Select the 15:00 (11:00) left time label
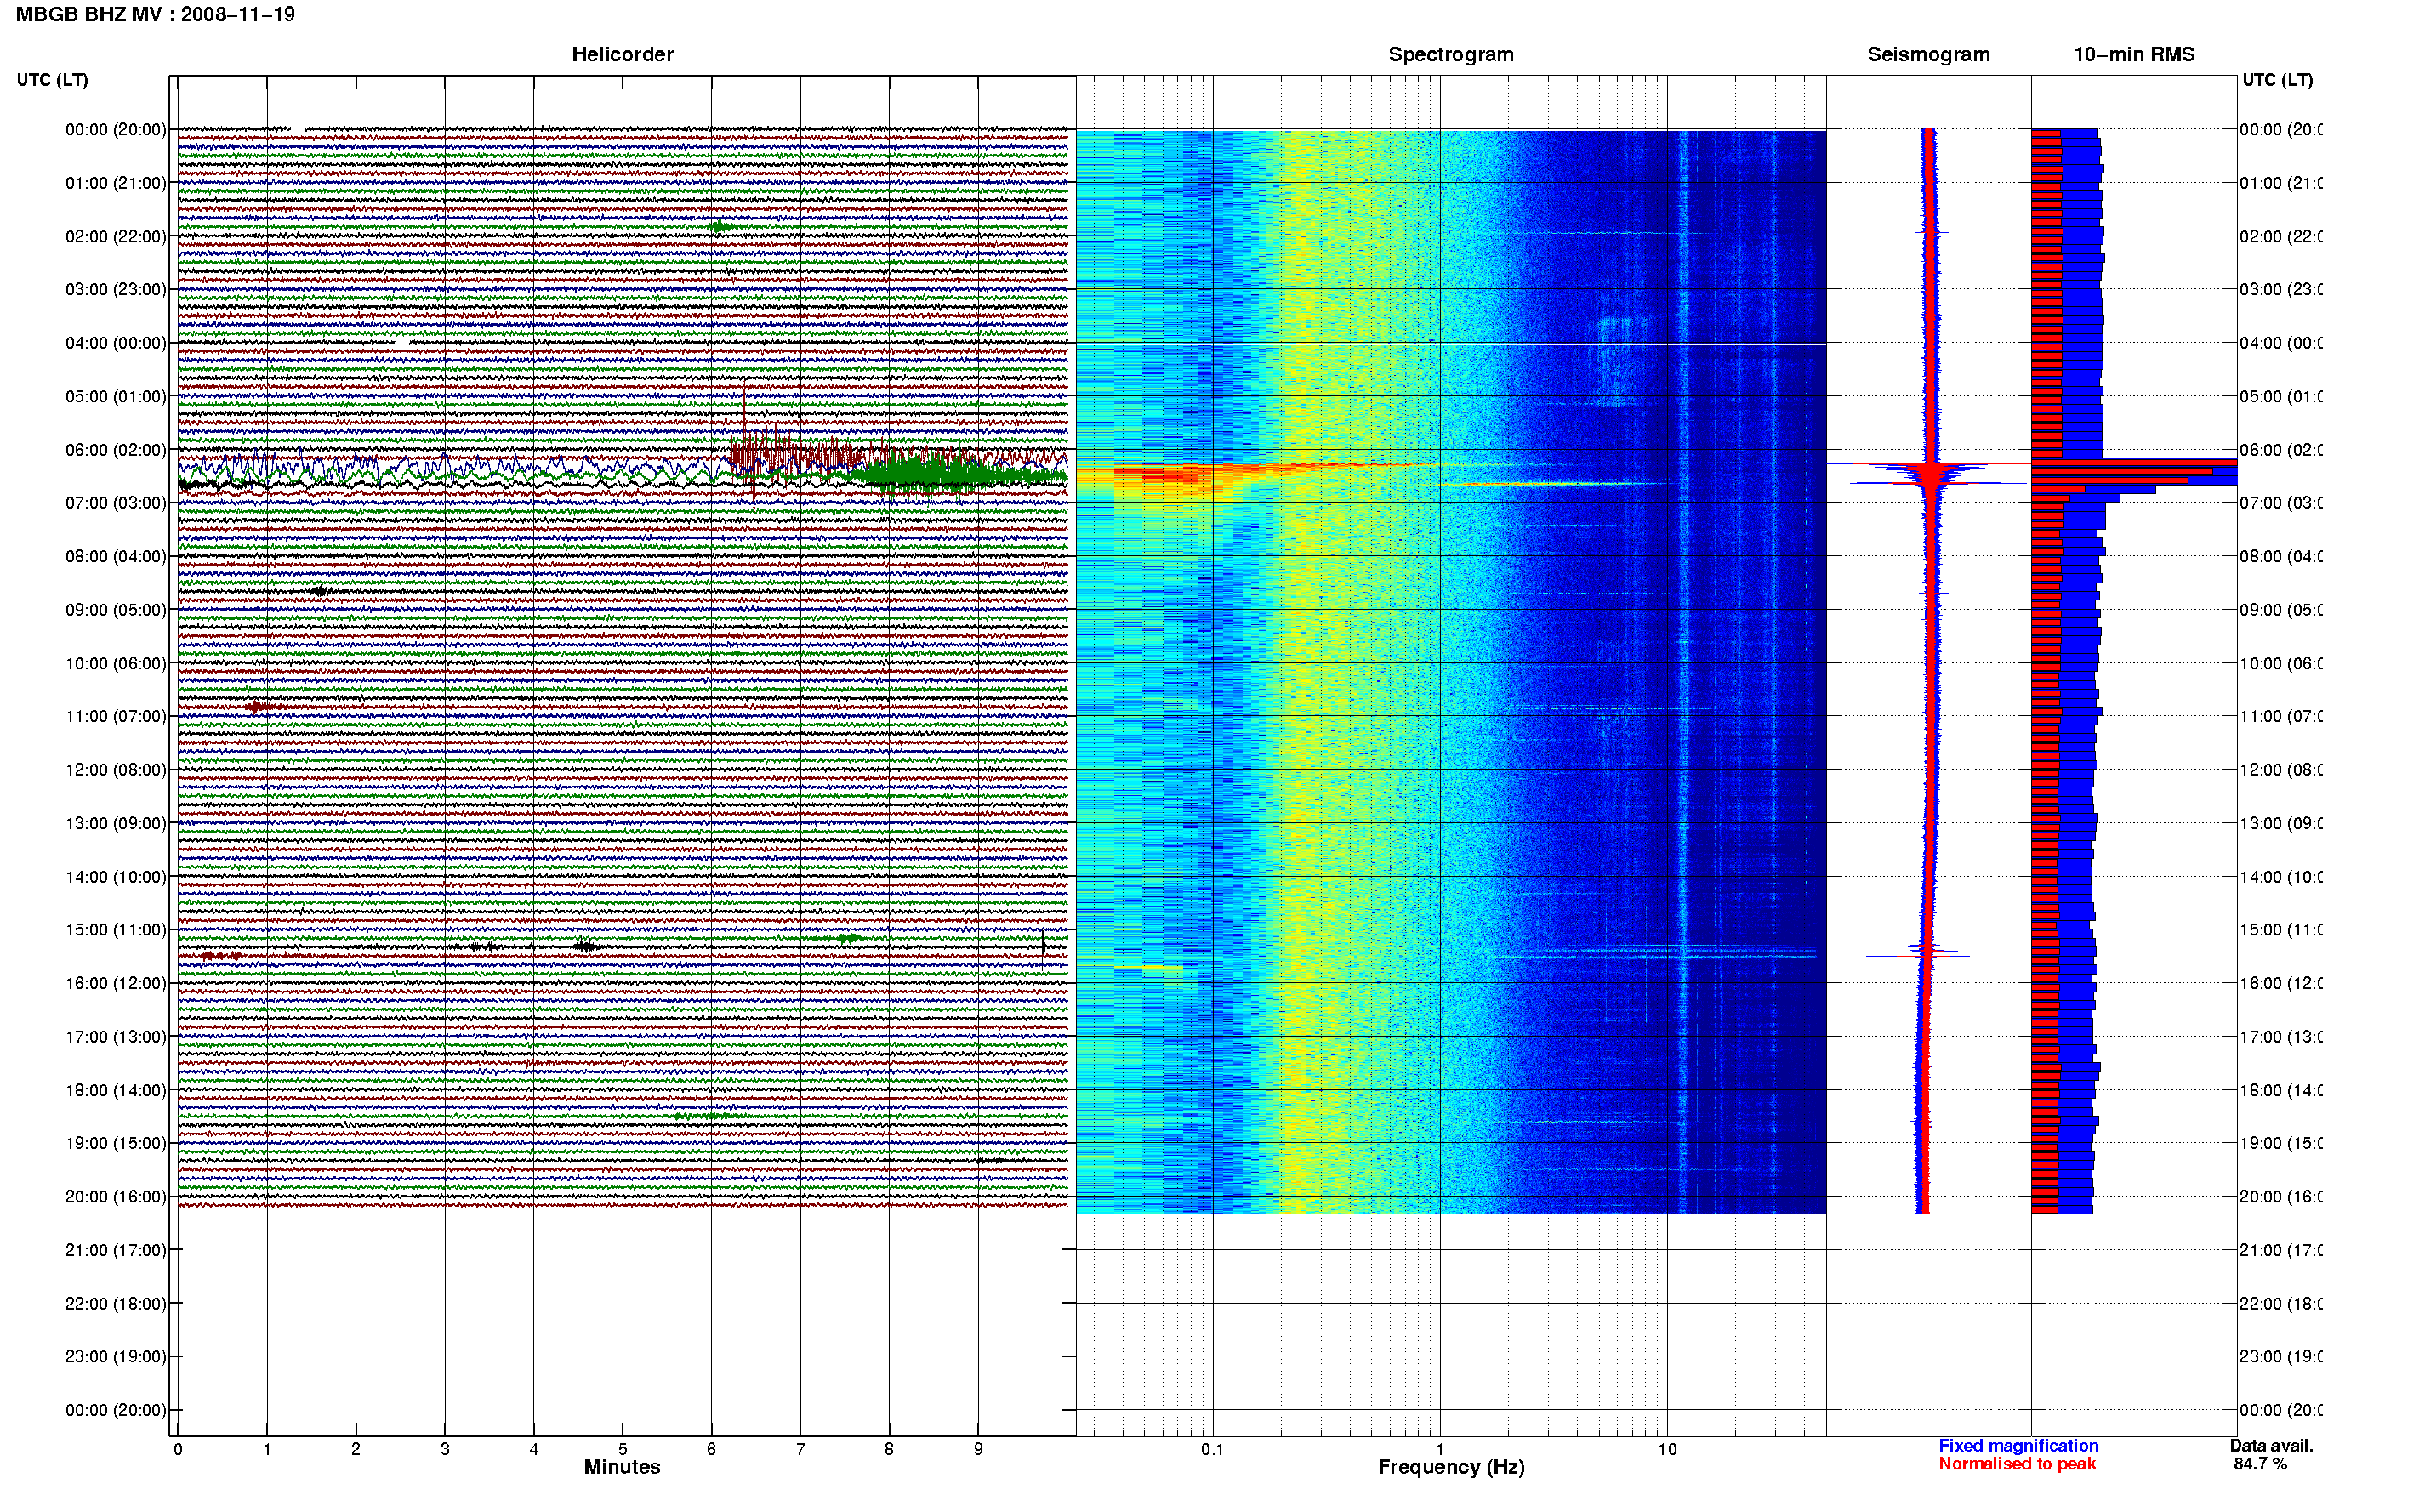The image size is (2419, 1512). pos(116,930)
